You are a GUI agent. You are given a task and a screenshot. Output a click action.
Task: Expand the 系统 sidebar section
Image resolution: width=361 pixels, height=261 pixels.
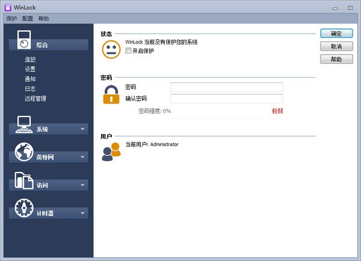83,129
